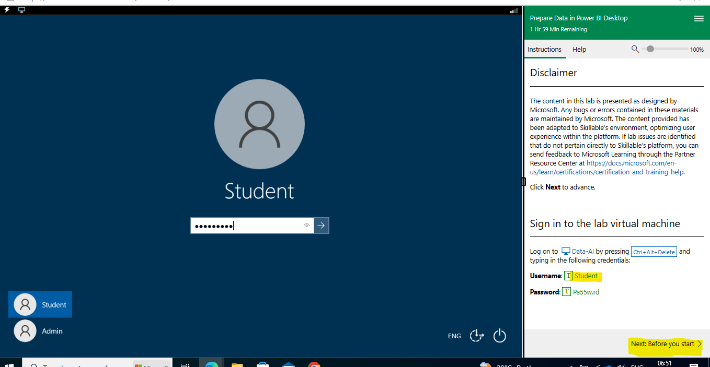Submit the password with the arrow button

321,226
